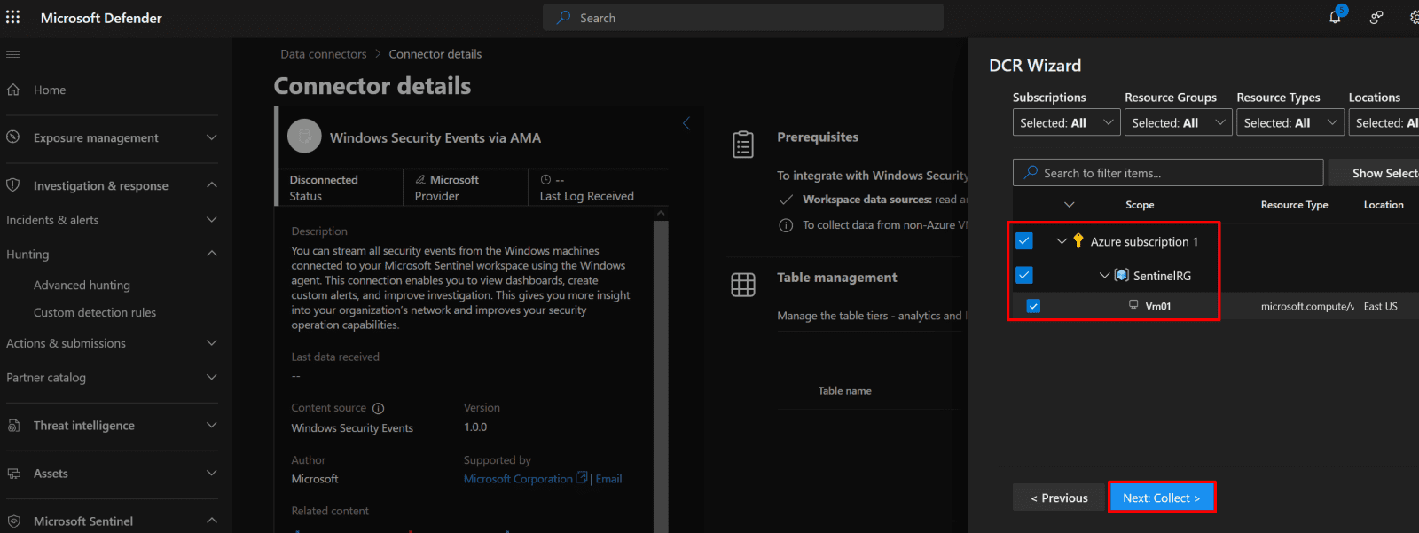Open the app launcher waffle icon
This screenshot has width=1419, height=533.
pyautogui.click(x=13, y=17)
